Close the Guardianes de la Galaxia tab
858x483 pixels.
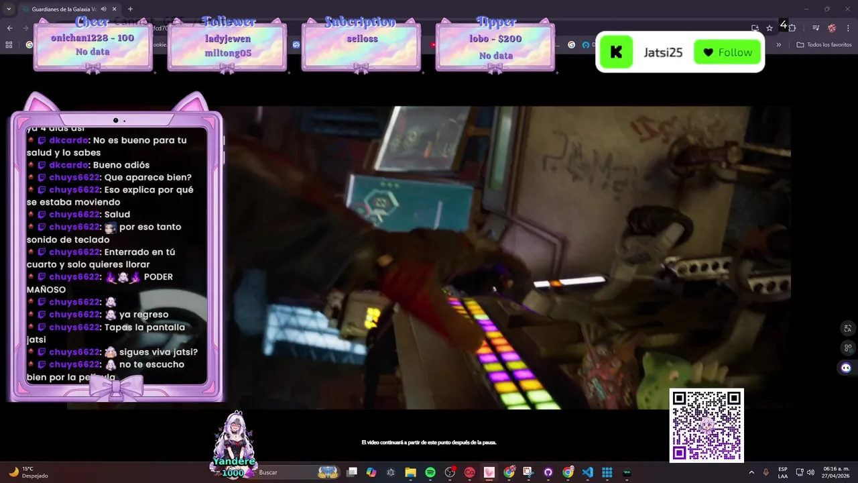coord(115,9)
